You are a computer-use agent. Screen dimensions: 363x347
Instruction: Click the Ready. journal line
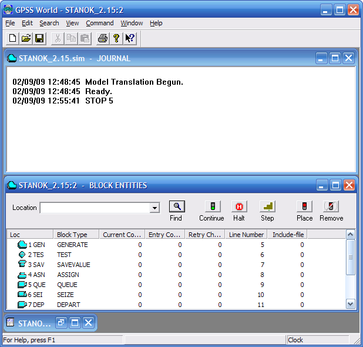tap(62, 91)
